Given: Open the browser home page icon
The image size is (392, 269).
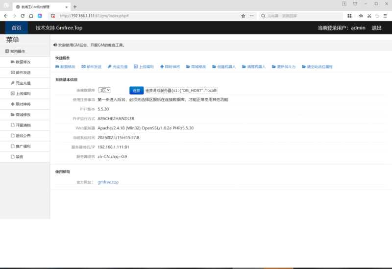Looking at the screenshot, I should coord(31,16).
